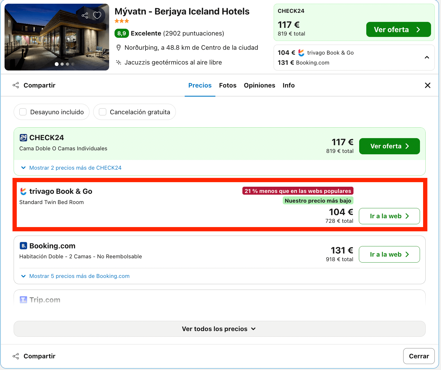Tap the share icon on hotel photo

click(85, 15)
